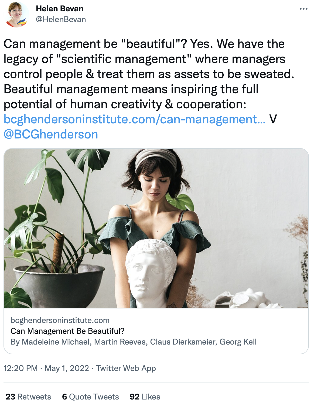Click the @BCGhenderson mention
Image resolution: width=314 pixels, height=403 pixels.
point(51,134)
